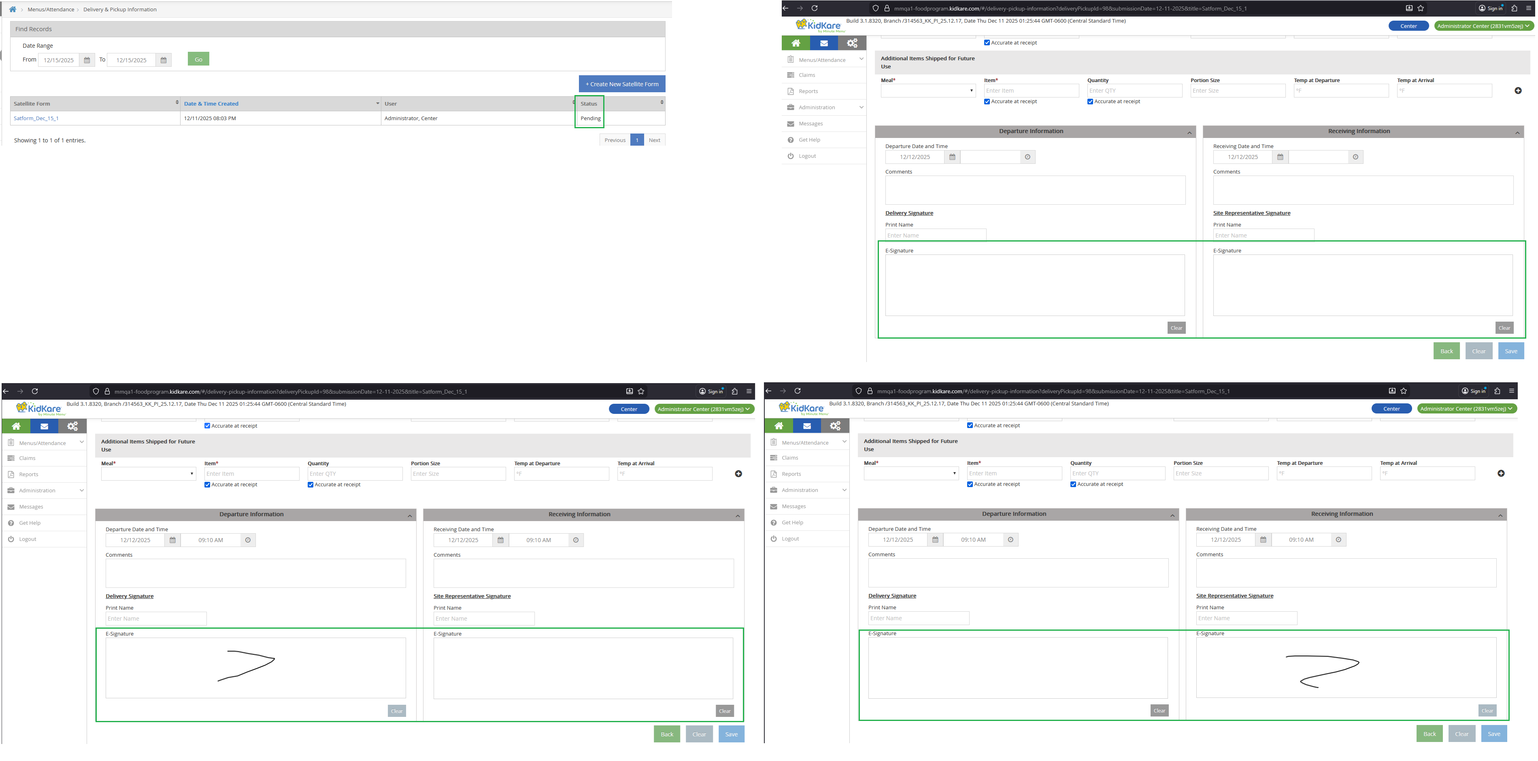Open clock picker beside empty Receiving time field
The width and height of the screenshot is (1538, 761).
(1355, 157)
